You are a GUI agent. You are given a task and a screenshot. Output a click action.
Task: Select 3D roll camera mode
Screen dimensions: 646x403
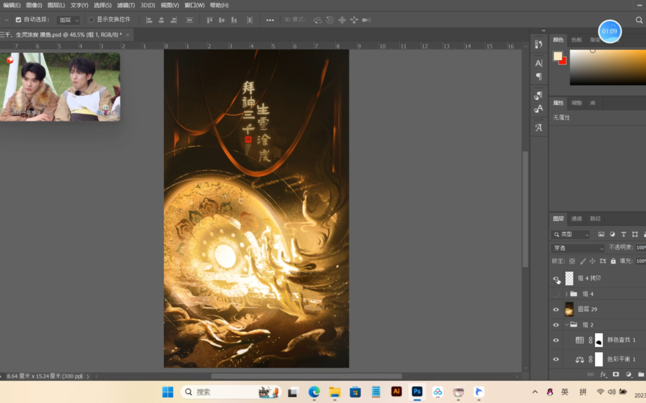[330, 20]
